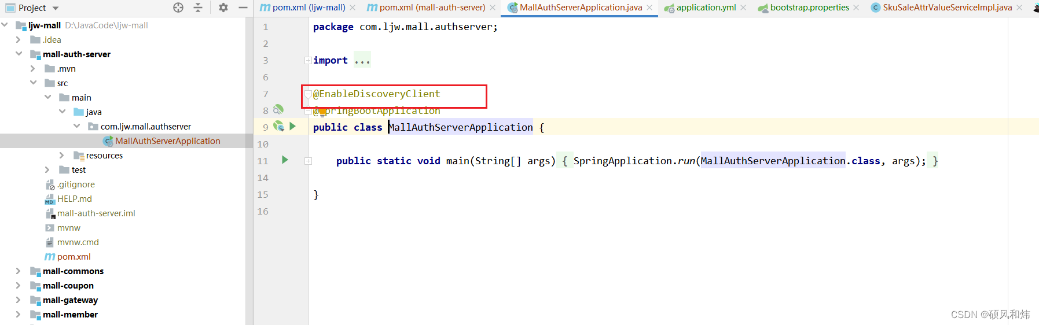Screen dimensions: 1039x325
Task: Select .gitignore file in tree
Action: tap(76, 184)
